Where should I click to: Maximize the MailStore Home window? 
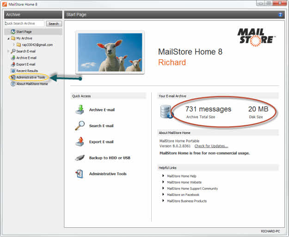point(269,3)
